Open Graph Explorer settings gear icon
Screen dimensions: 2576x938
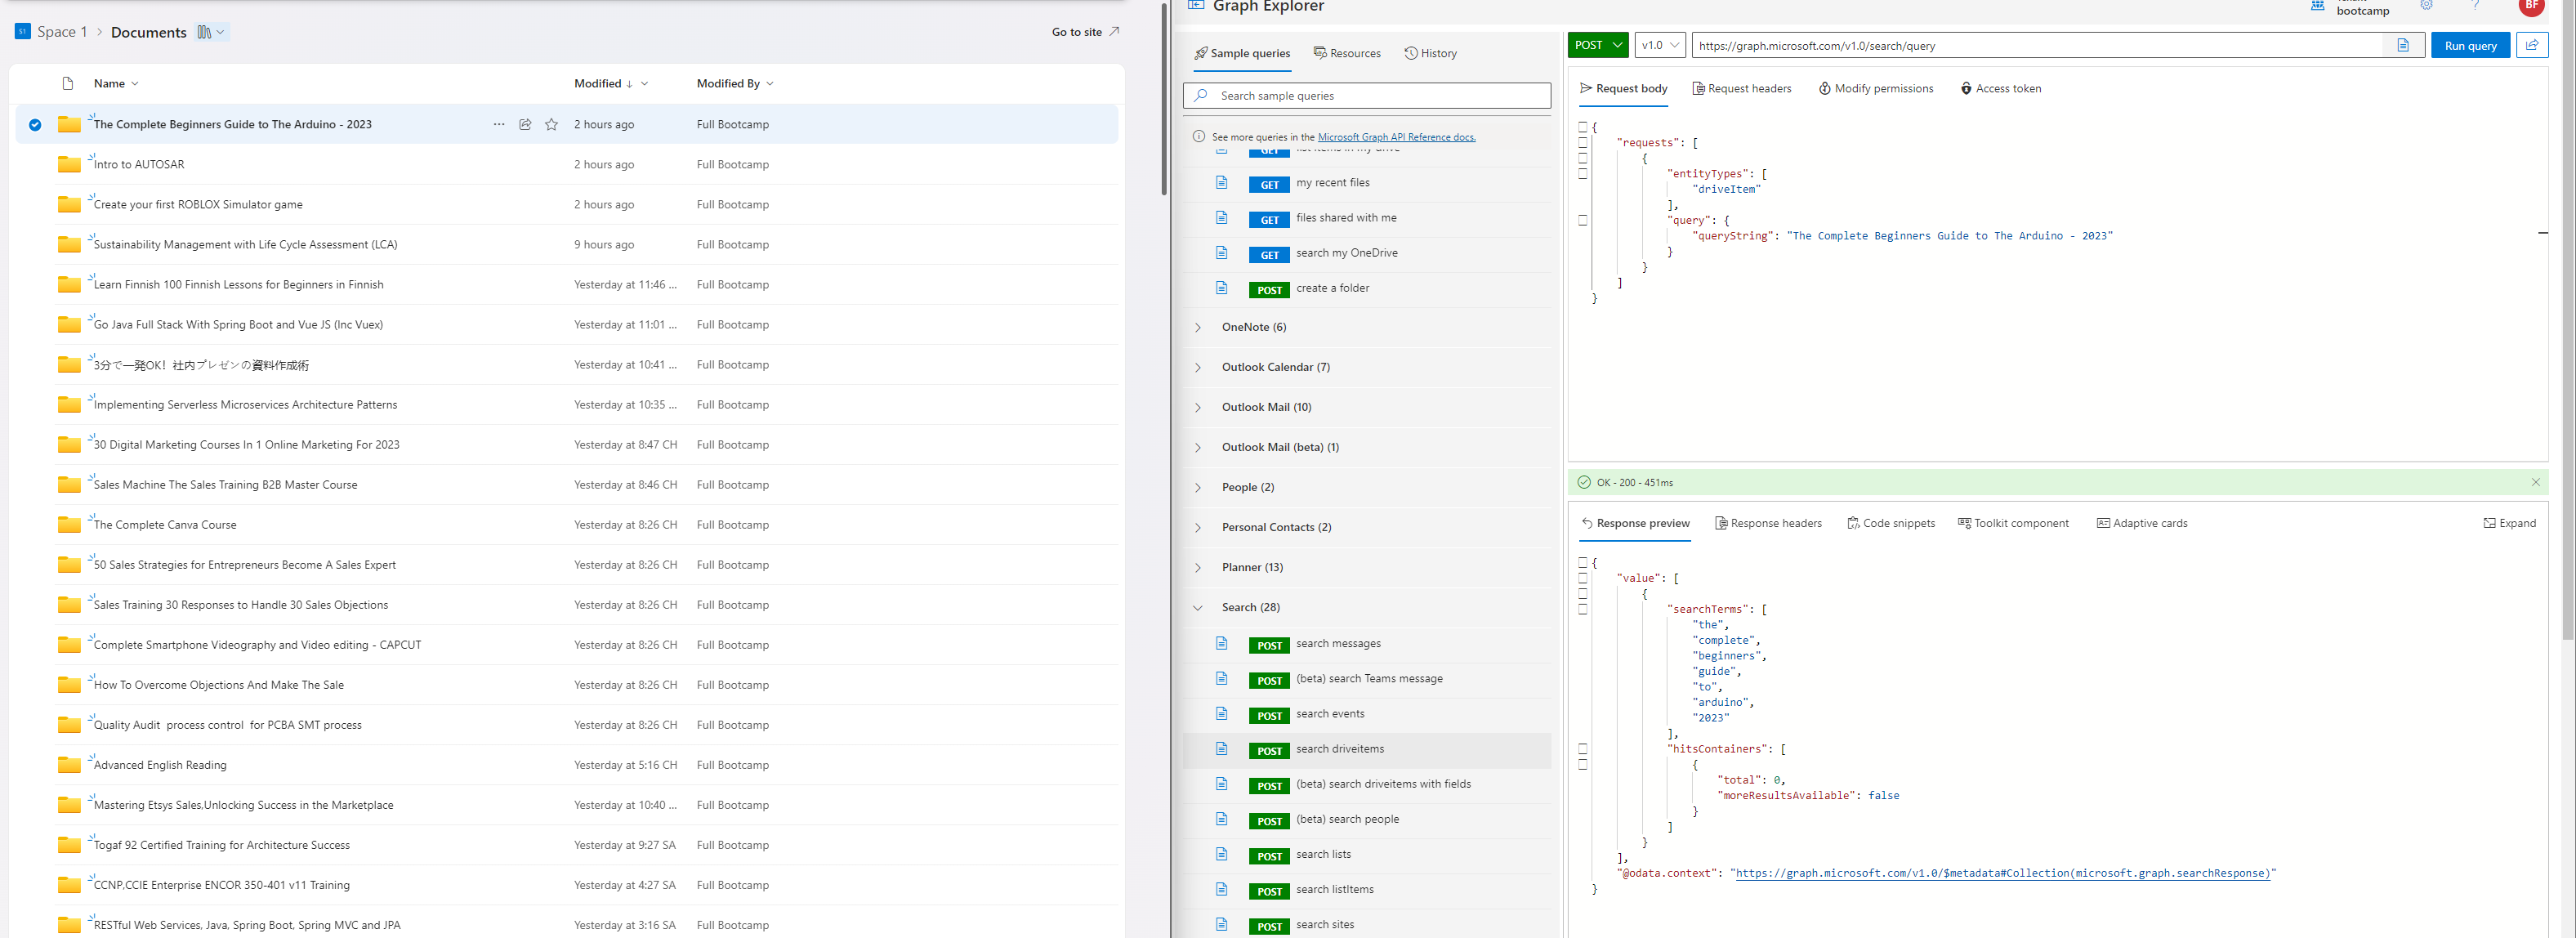pos(2426,6)
